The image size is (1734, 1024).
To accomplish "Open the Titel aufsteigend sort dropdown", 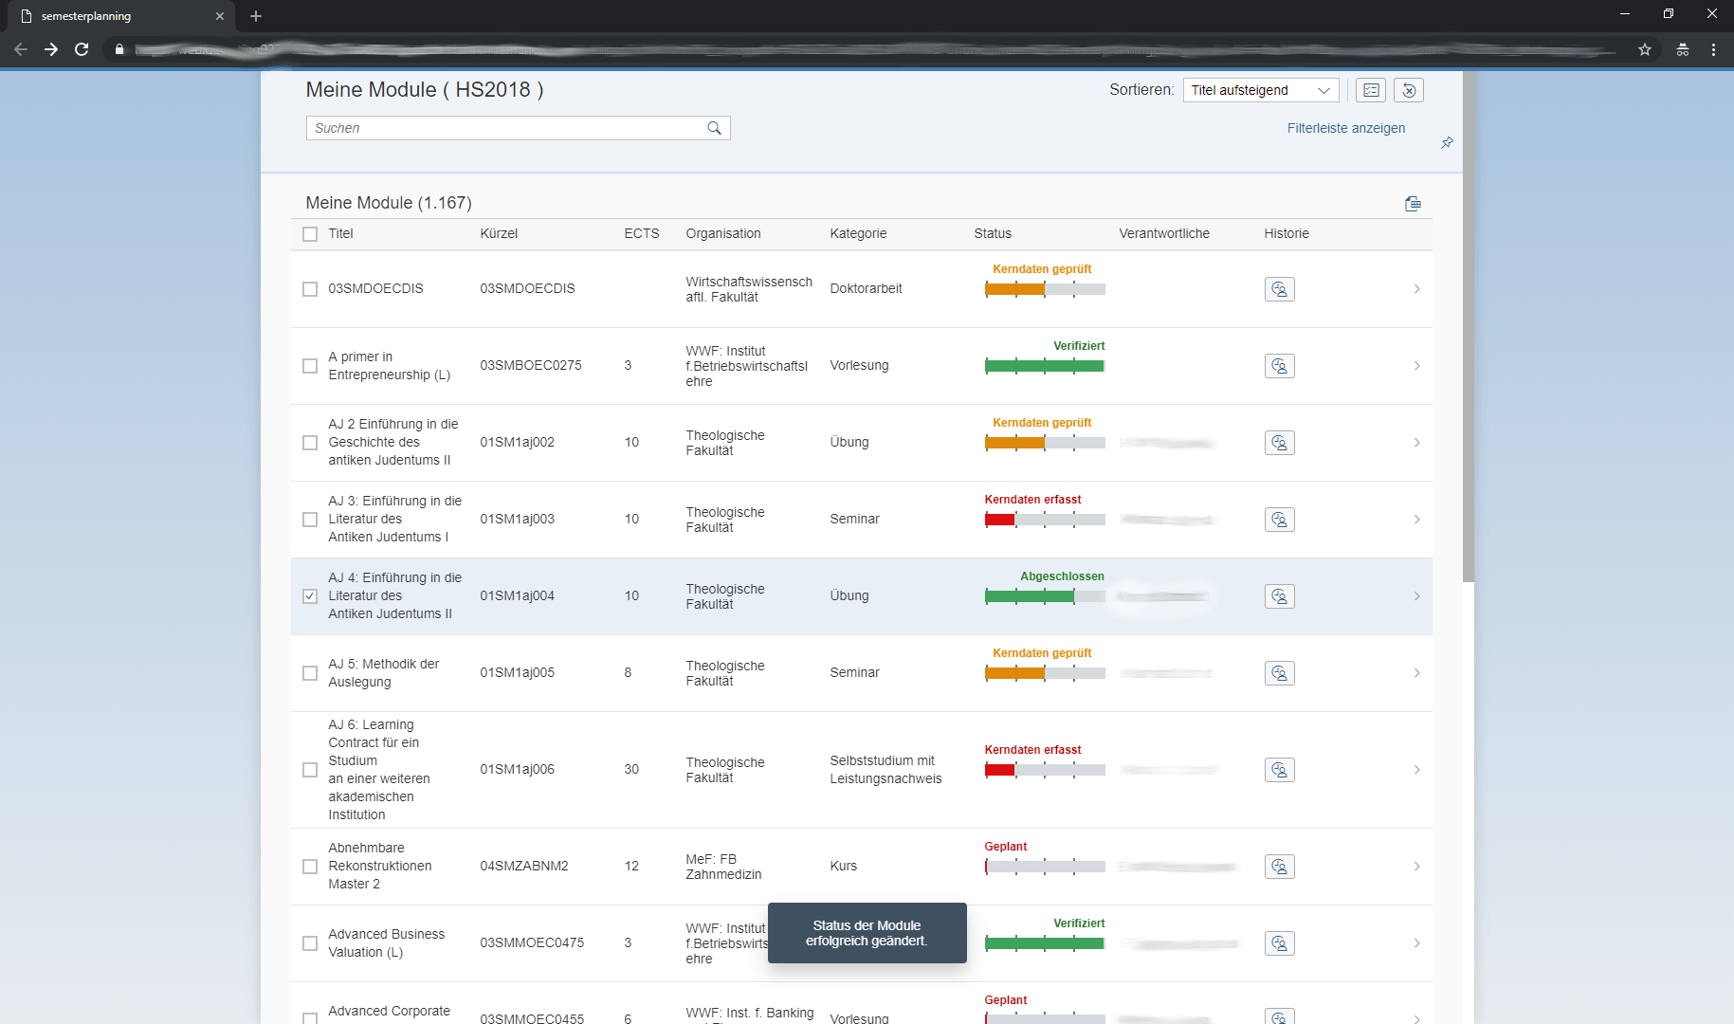I will click(1261, 90).
